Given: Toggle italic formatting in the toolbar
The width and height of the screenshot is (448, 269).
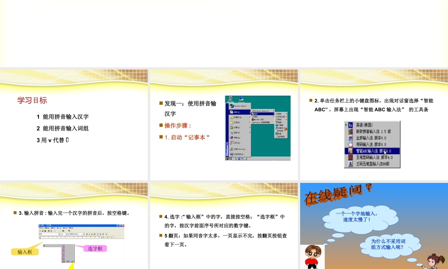Looking at the screenshot, I should point(89,234).
